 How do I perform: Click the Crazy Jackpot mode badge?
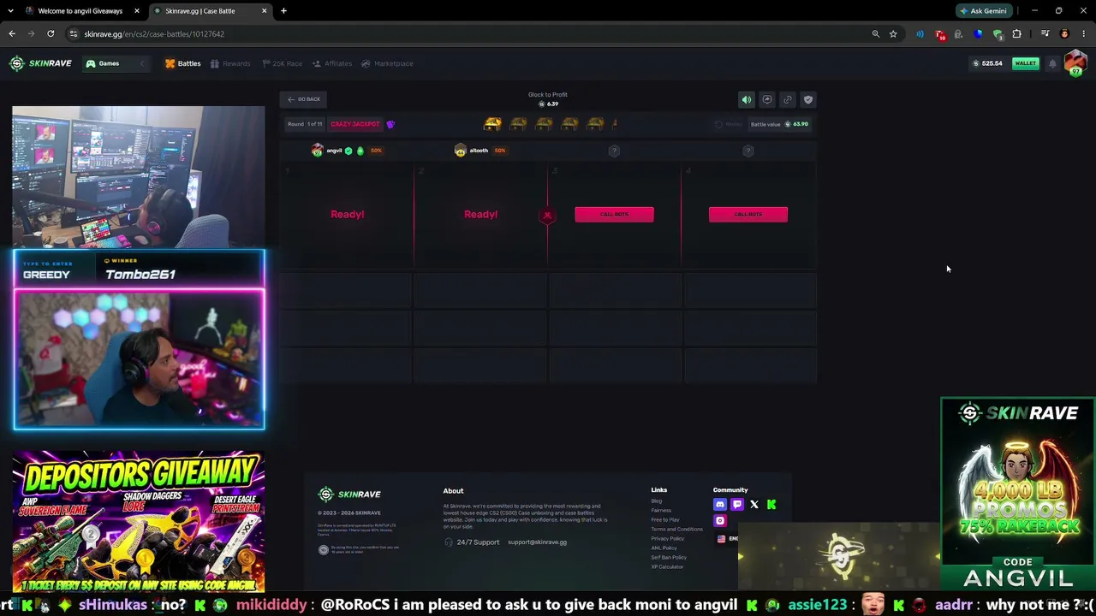point(355,124)
